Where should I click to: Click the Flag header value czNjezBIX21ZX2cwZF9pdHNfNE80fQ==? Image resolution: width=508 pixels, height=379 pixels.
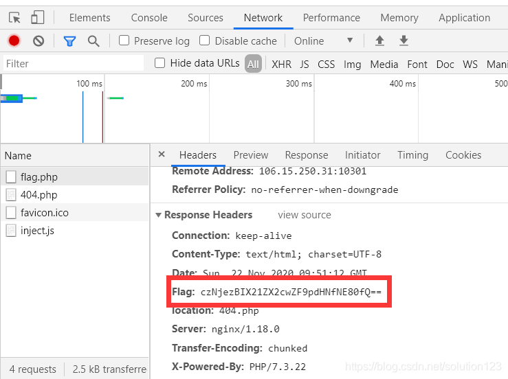(291, 292)
